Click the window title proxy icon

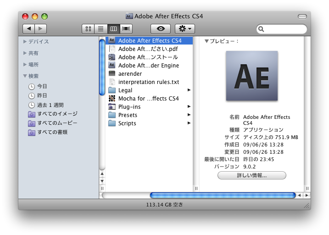coord(129,16)
